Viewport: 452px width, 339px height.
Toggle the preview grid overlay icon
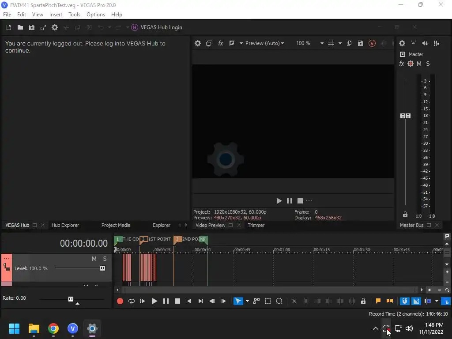(x=331, y=43)
